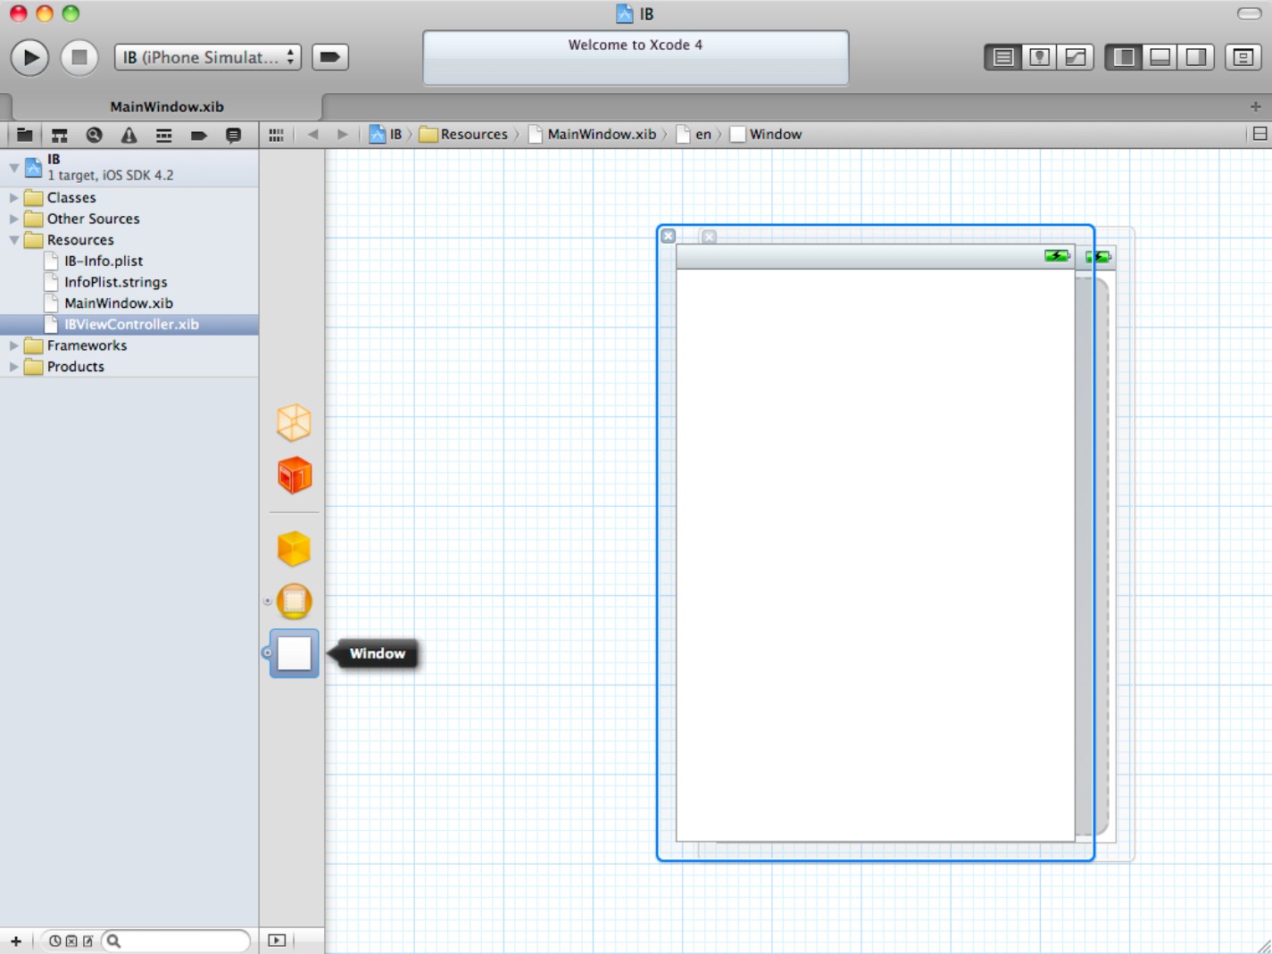Toggle the Navigator pane visibility

1124,57
